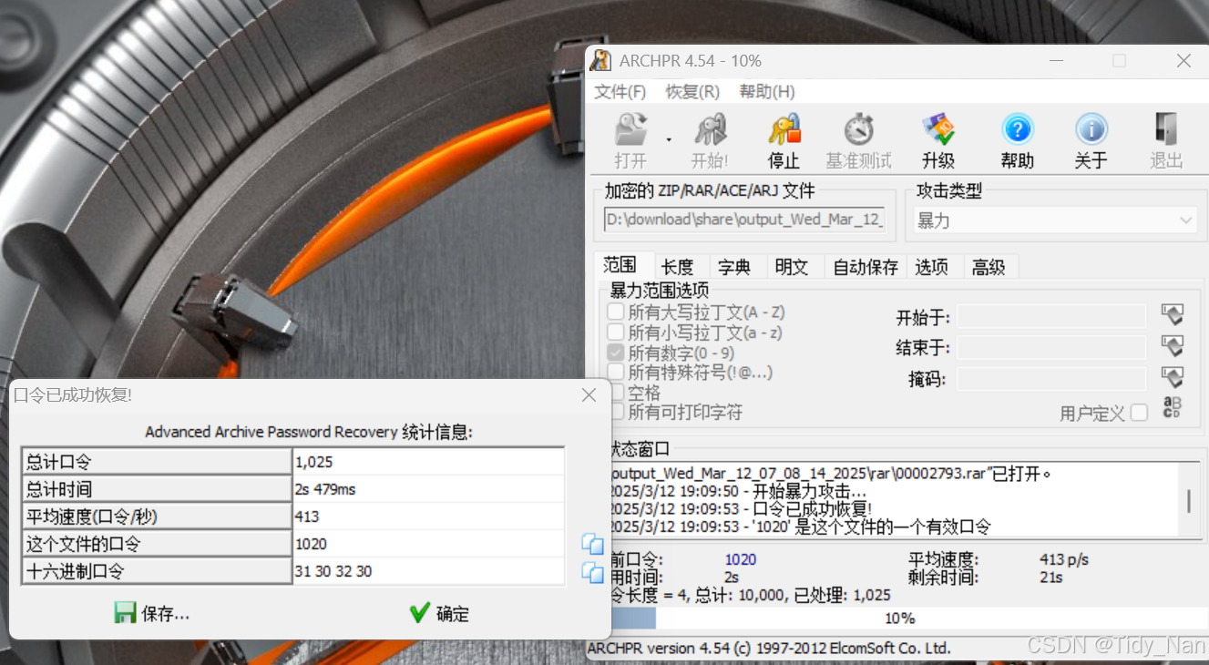Switch to the 高级 tab
1209x665 pixels.
(x=989, y=267)
